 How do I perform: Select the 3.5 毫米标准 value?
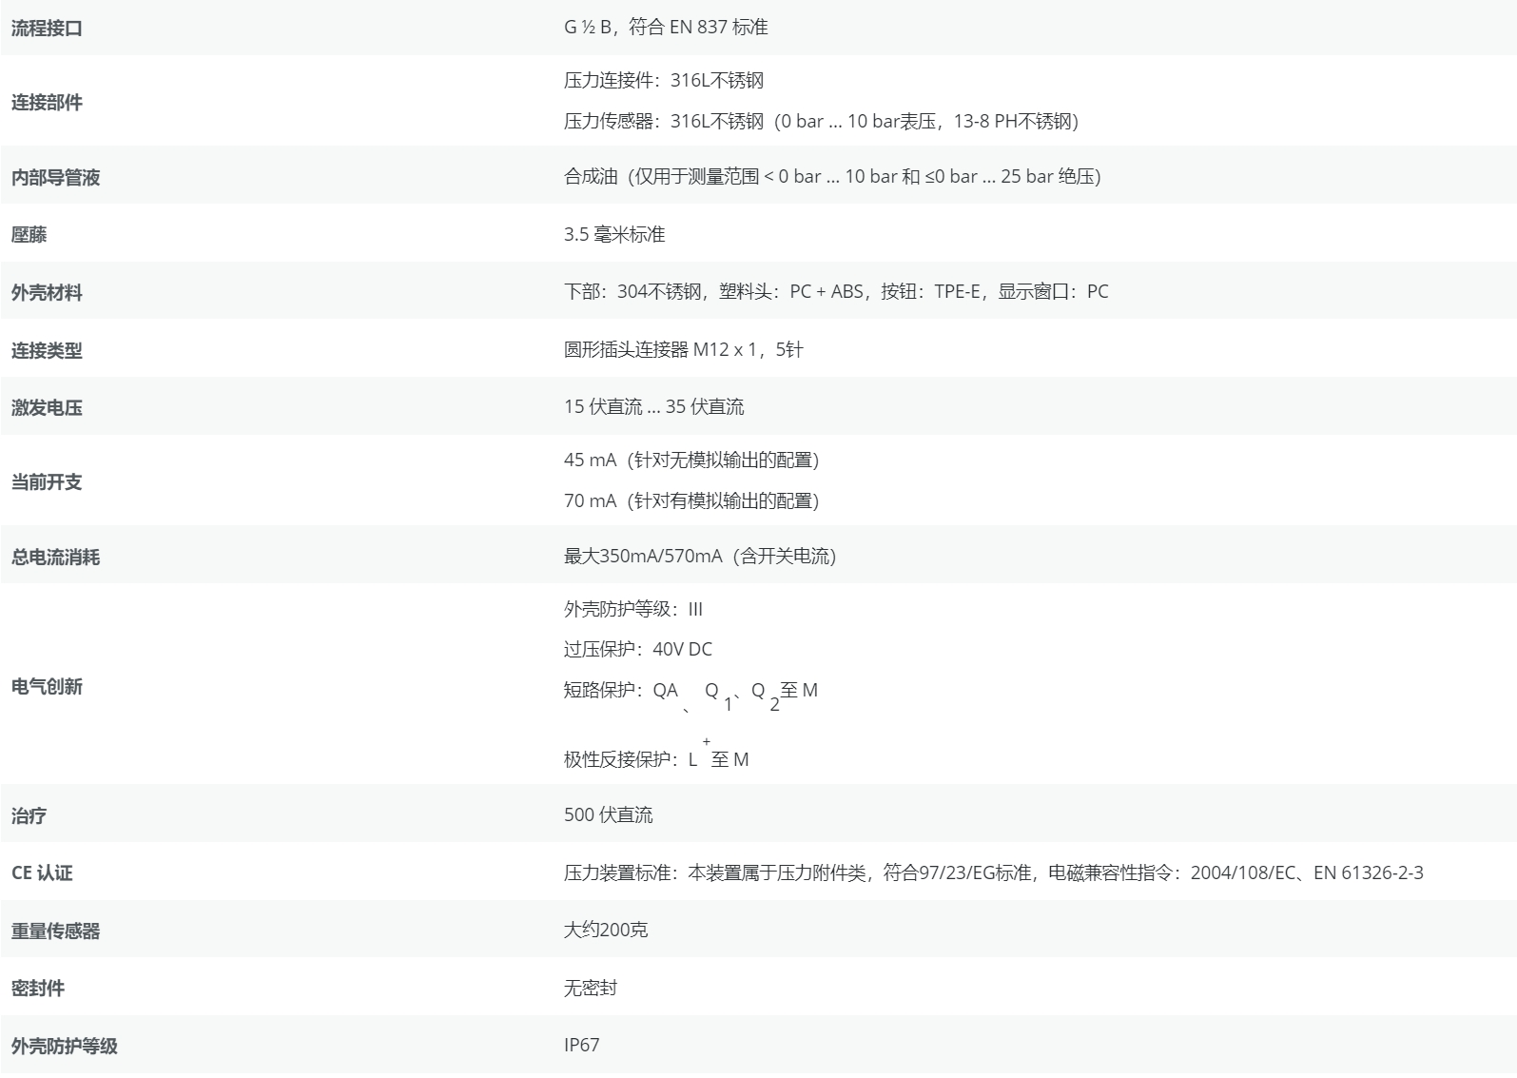tap(613, 235)
